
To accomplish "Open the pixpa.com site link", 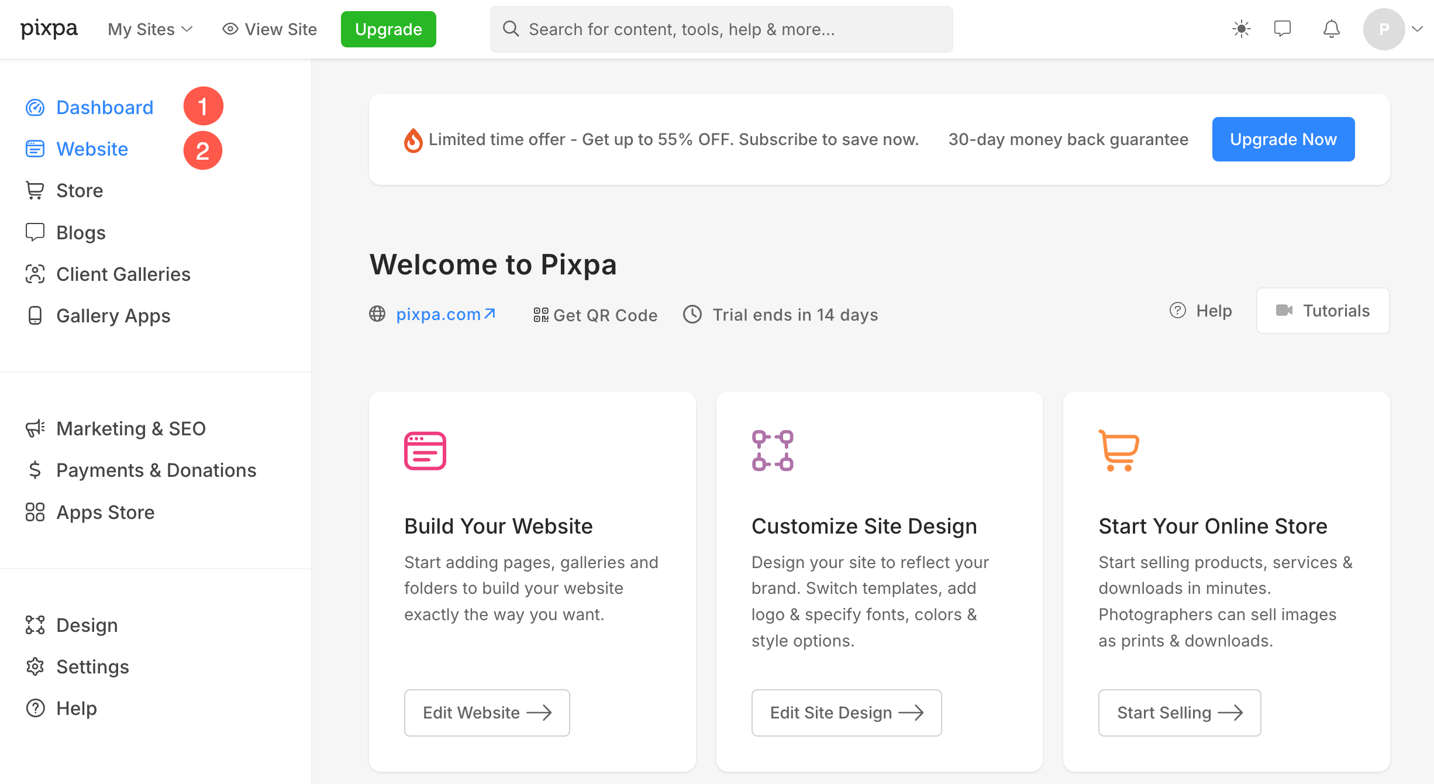I will click(446, 314).
